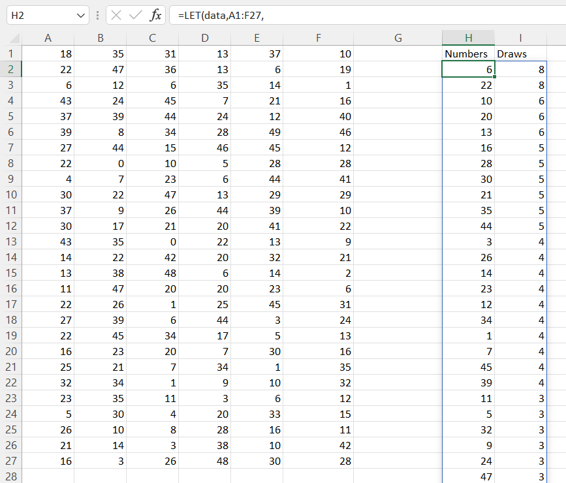Open the Name Box dropdown arrow

point(80,15)
